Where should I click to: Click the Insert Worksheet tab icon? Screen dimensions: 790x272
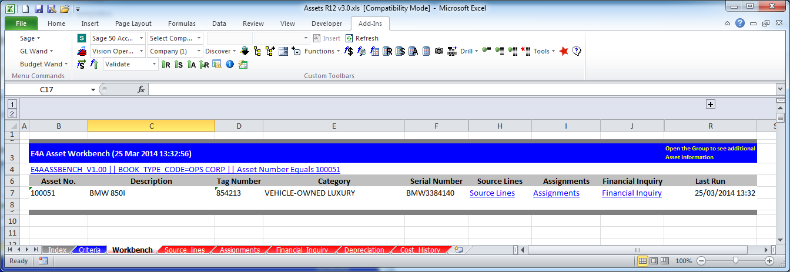point(458,250)
